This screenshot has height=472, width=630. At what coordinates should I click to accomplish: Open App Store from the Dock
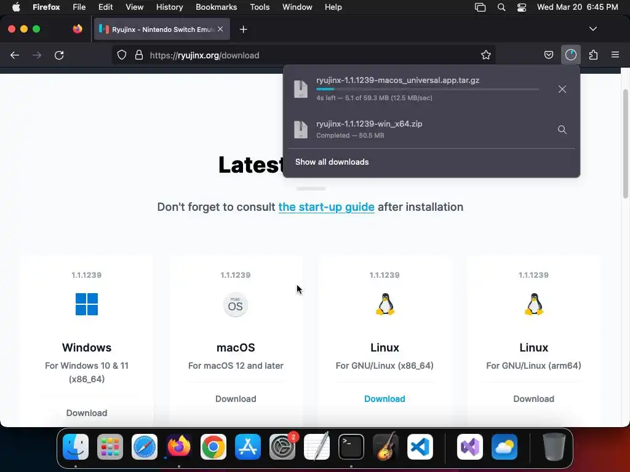(x=247, y=447)
